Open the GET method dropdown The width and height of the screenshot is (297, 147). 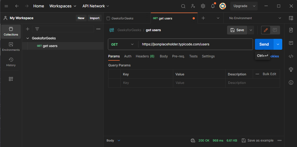tap(123, 44)
